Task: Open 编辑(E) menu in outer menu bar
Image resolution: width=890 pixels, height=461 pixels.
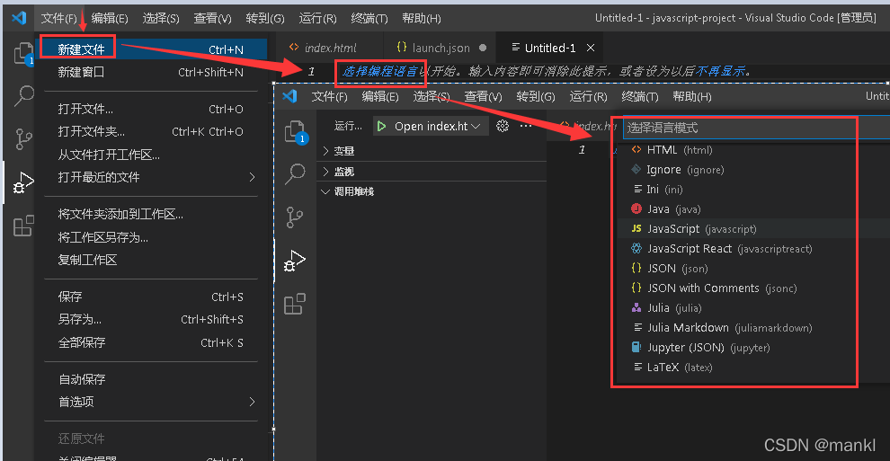Action: (110, 18)
